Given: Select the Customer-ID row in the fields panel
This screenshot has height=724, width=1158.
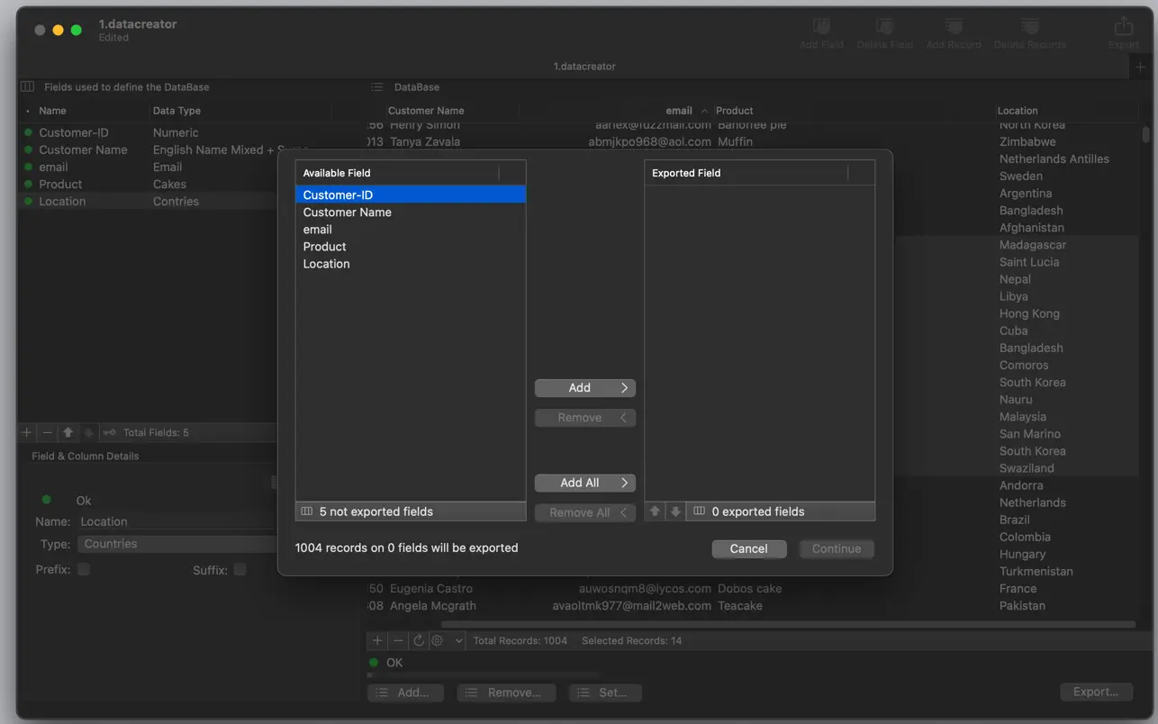Looking at the screenshot, I should 149,132.
